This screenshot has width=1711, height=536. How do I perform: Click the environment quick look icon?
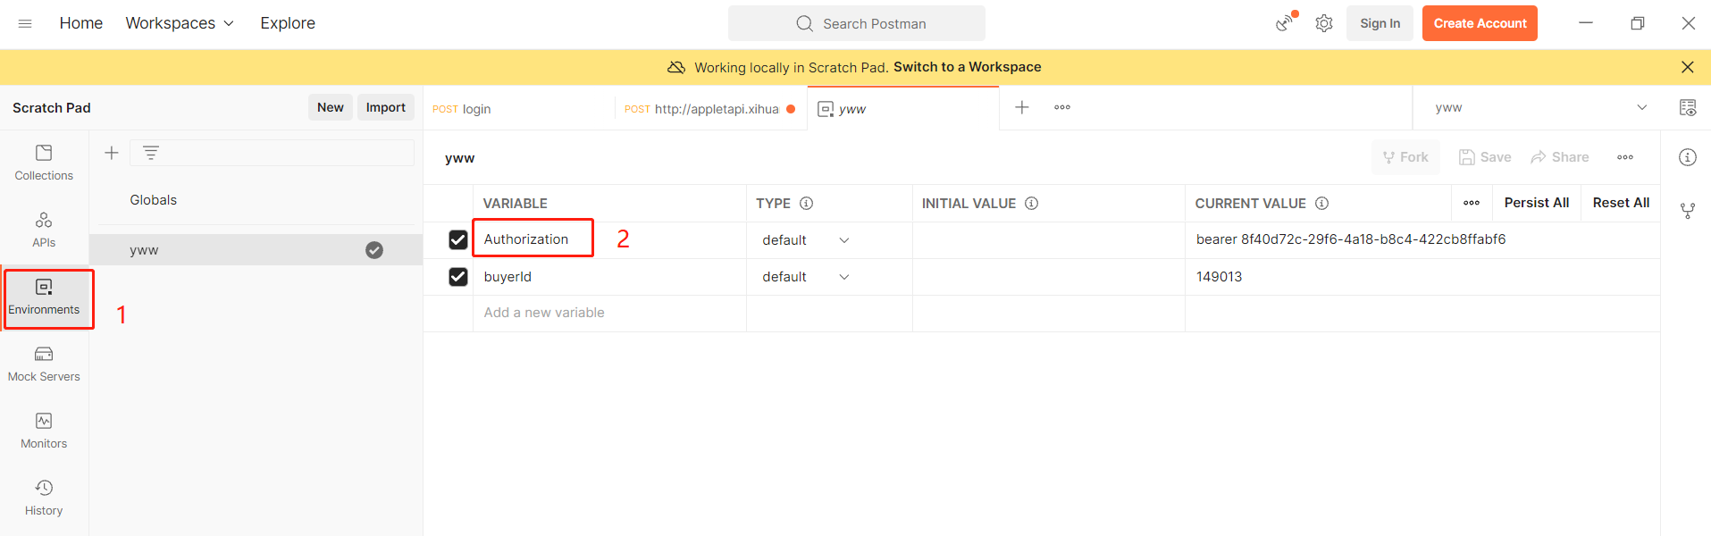click(1688, 107)
